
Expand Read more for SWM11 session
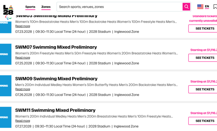click(23, 121)
